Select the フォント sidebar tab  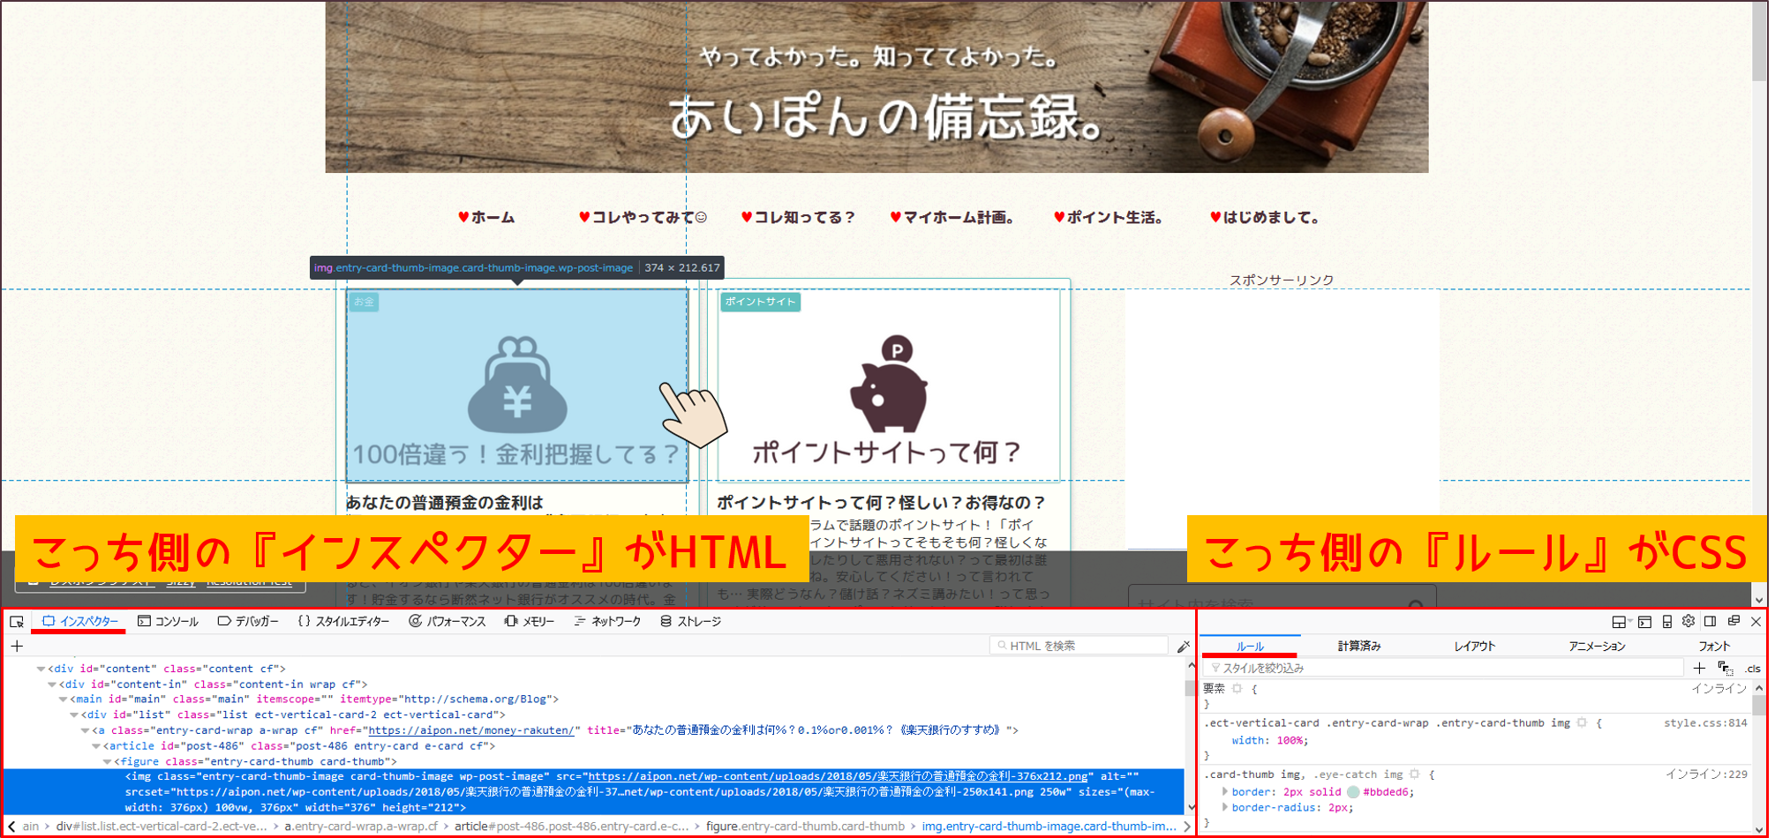point(1714,646)
